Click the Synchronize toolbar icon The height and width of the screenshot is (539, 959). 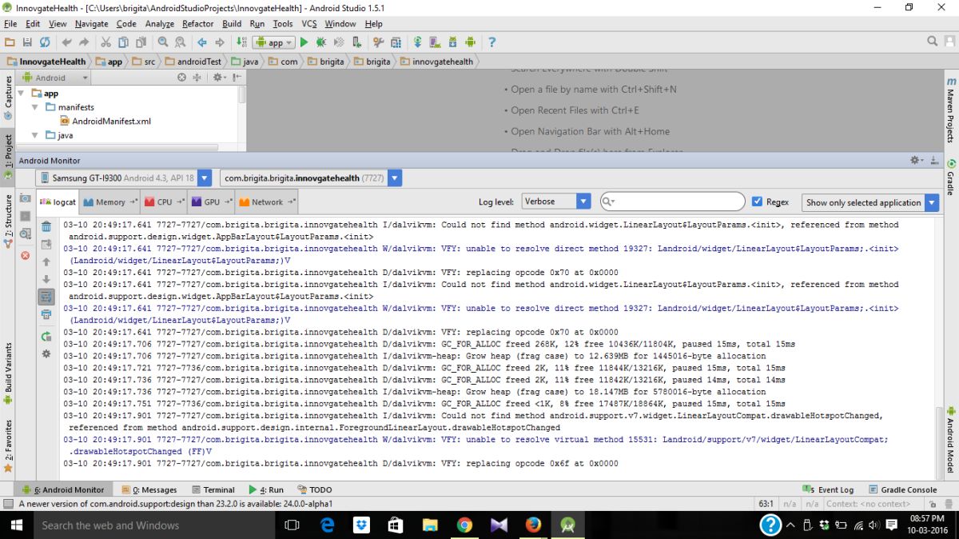pos(45,42)
